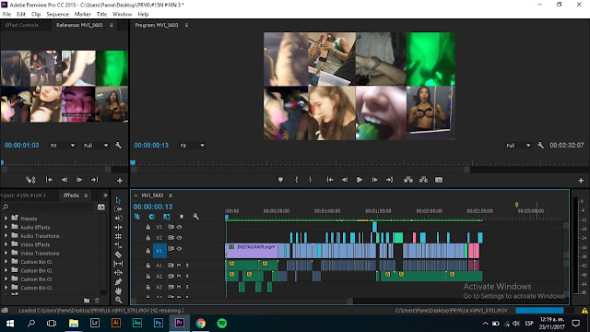
Task: Switch to the Effect Controls tab
Action: (x=22, y=25)
